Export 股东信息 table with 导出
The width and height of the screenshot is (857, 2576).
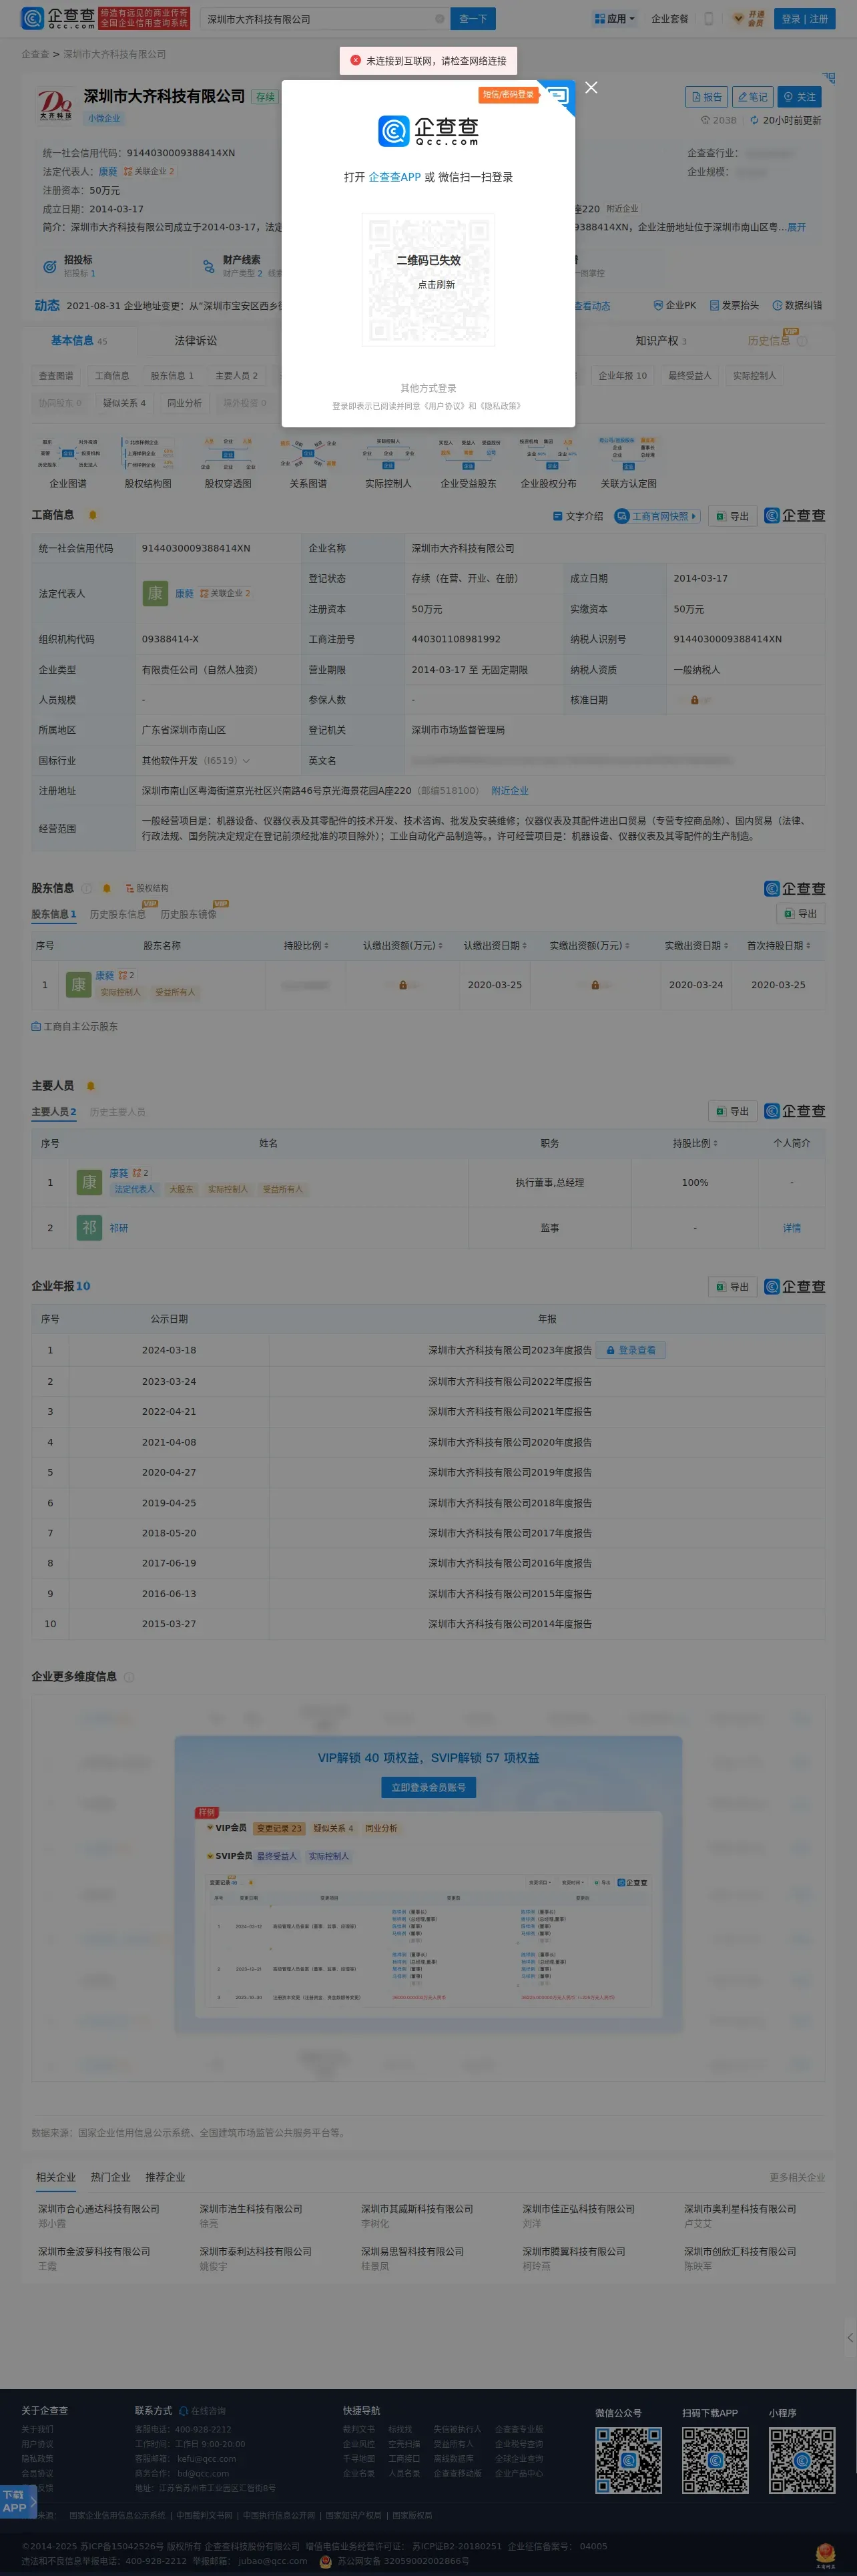(801, 913)
